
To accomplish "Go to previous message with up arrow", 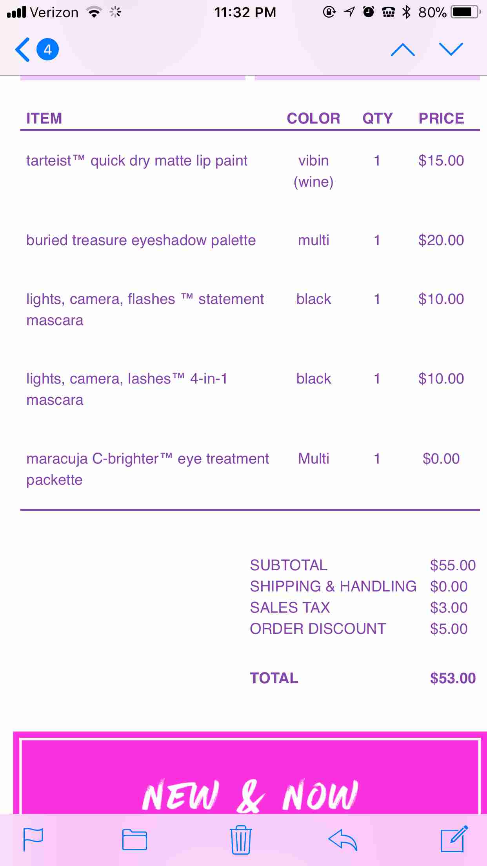I will coord(403,50).
